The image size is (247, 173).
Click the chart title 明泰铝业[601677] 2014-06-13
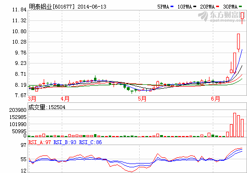click(x=67, y=7)
